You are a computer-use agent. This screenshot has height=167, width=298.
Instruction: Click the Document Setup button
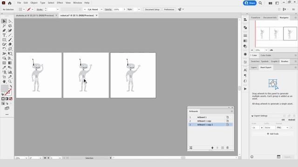pos(152,9)
